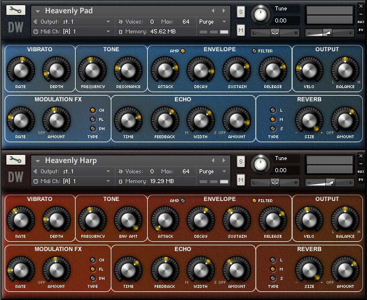The image size is (367, 300).
Task: Click the Heavenly Harp wrench icon
Action: (16, 160)
